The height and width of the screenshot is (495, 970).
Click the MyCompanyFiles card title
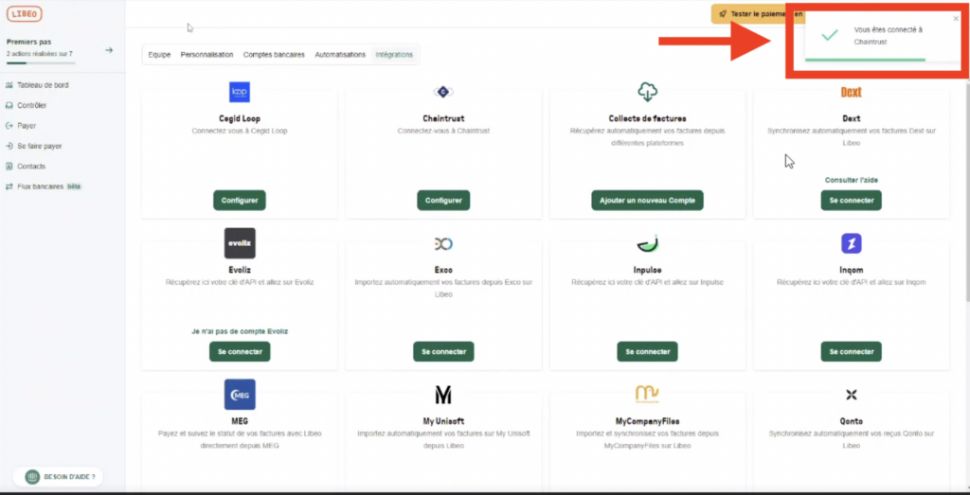pyautogui.click(x=647, y=421)
